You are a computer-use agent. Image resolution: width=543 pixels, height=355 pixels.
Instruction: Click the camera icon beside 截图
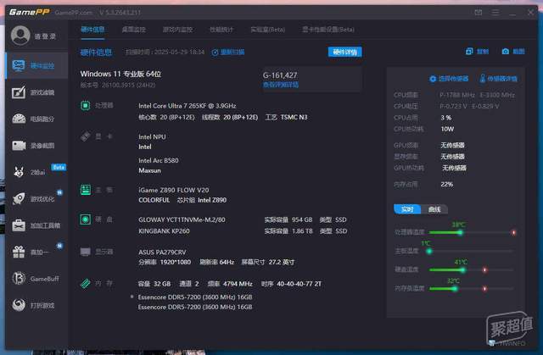coord(506,52)
